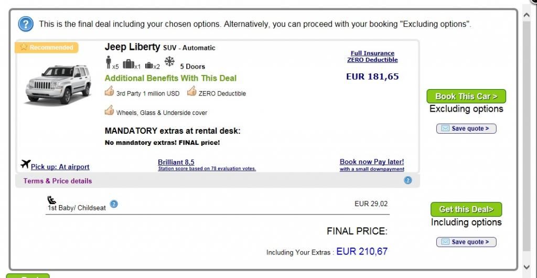Click the large suitcase luggage icon
Viewport: 537px width, 278px height.
click(x=128, y=64)
